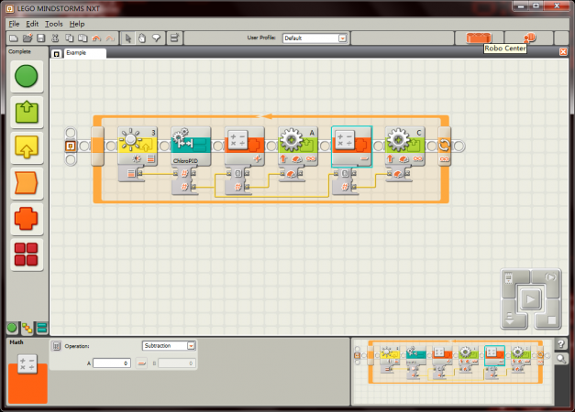This screenshot has width=575, height=412.
Task: Select the yellow Sensor blocks palette icon
Action: click(x=28, y=146)
